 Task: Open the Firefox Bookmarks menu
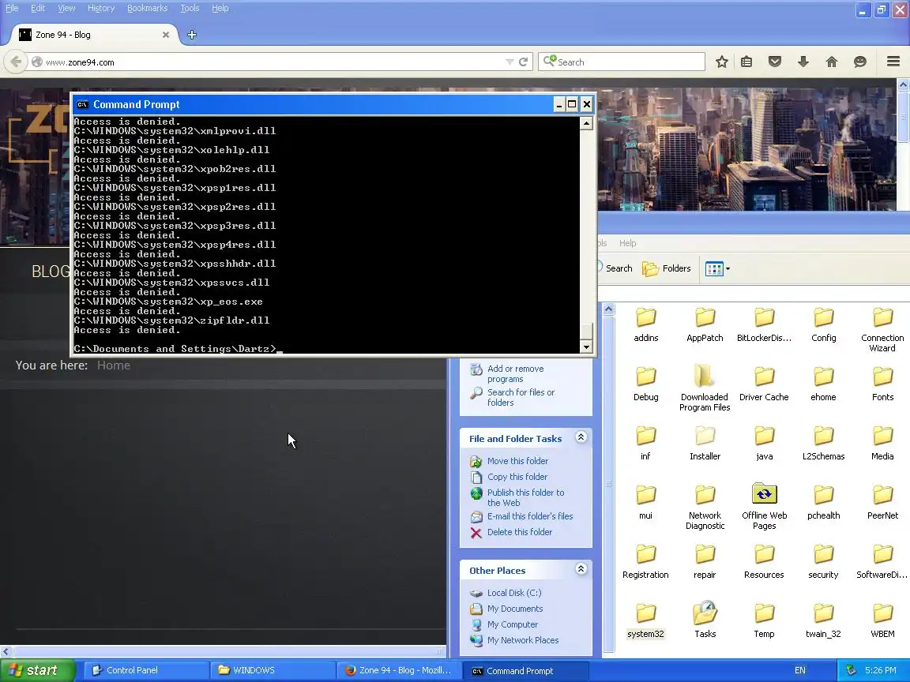pos(148,8)
